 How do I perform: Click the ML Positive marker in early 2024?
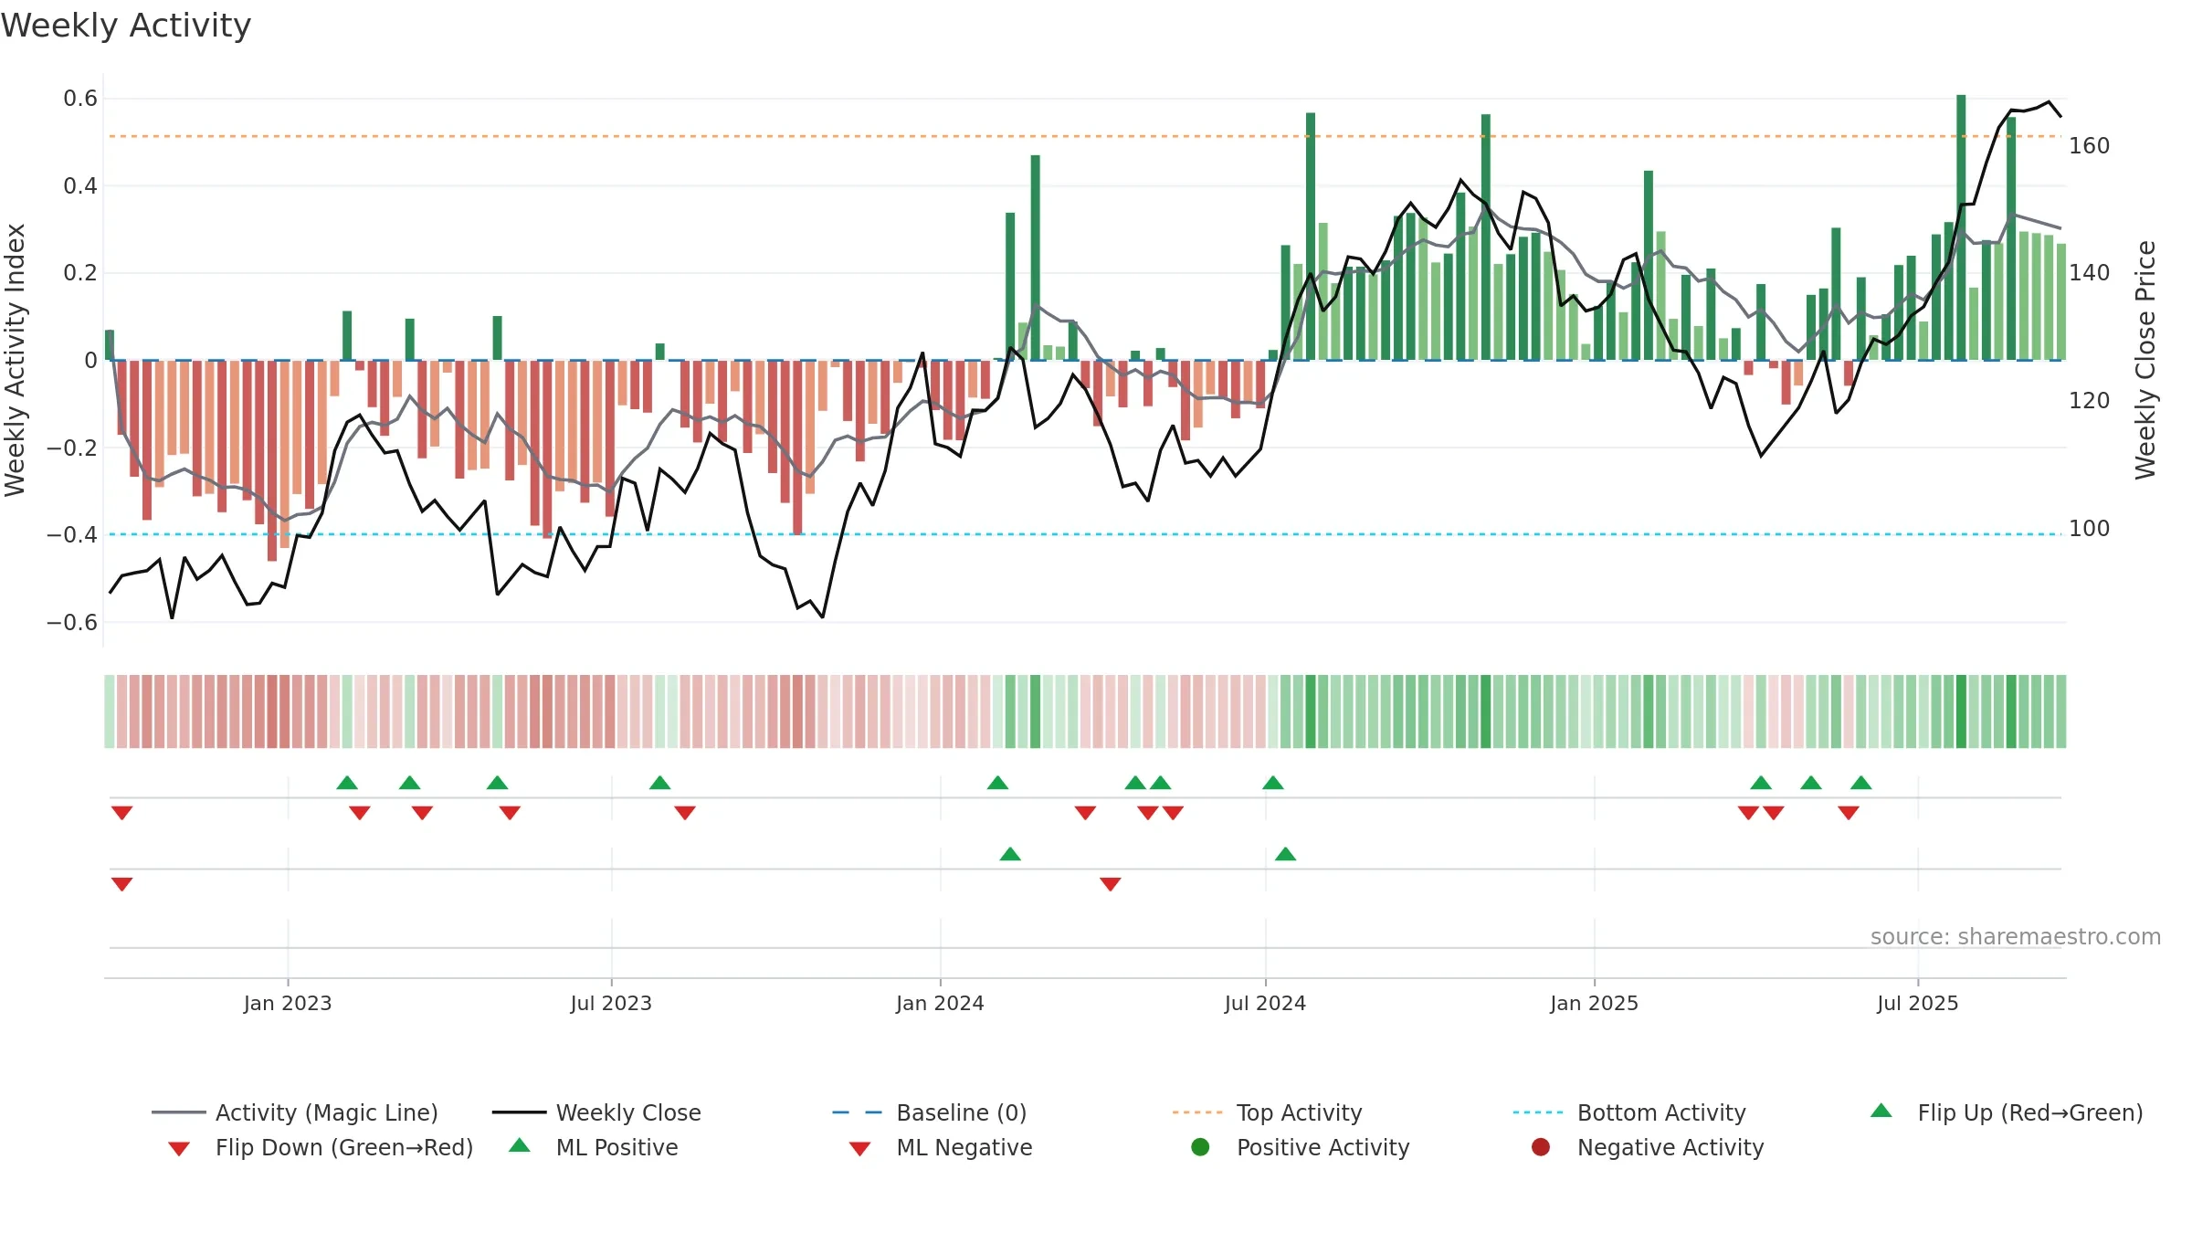(x=1010, y=854)
